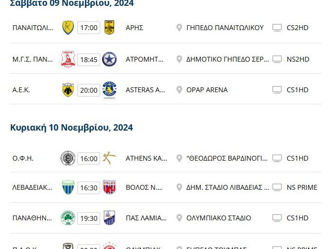
Task: Click TV icon beside NS PRIME
Action: (277, 187)
